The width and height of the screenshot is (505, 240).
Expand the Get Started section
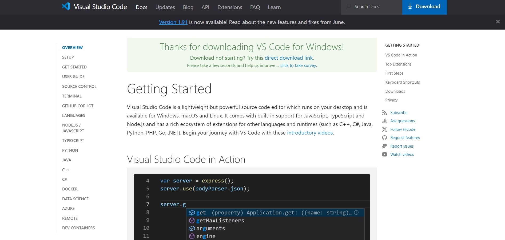74,67
